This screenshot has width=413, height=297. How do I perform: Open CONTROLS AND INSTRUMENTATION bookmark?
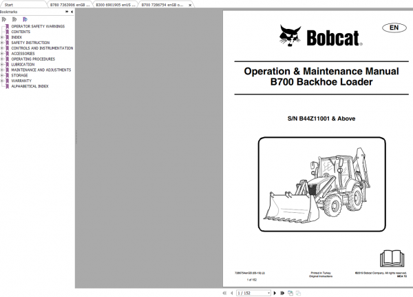coord(42,48)
